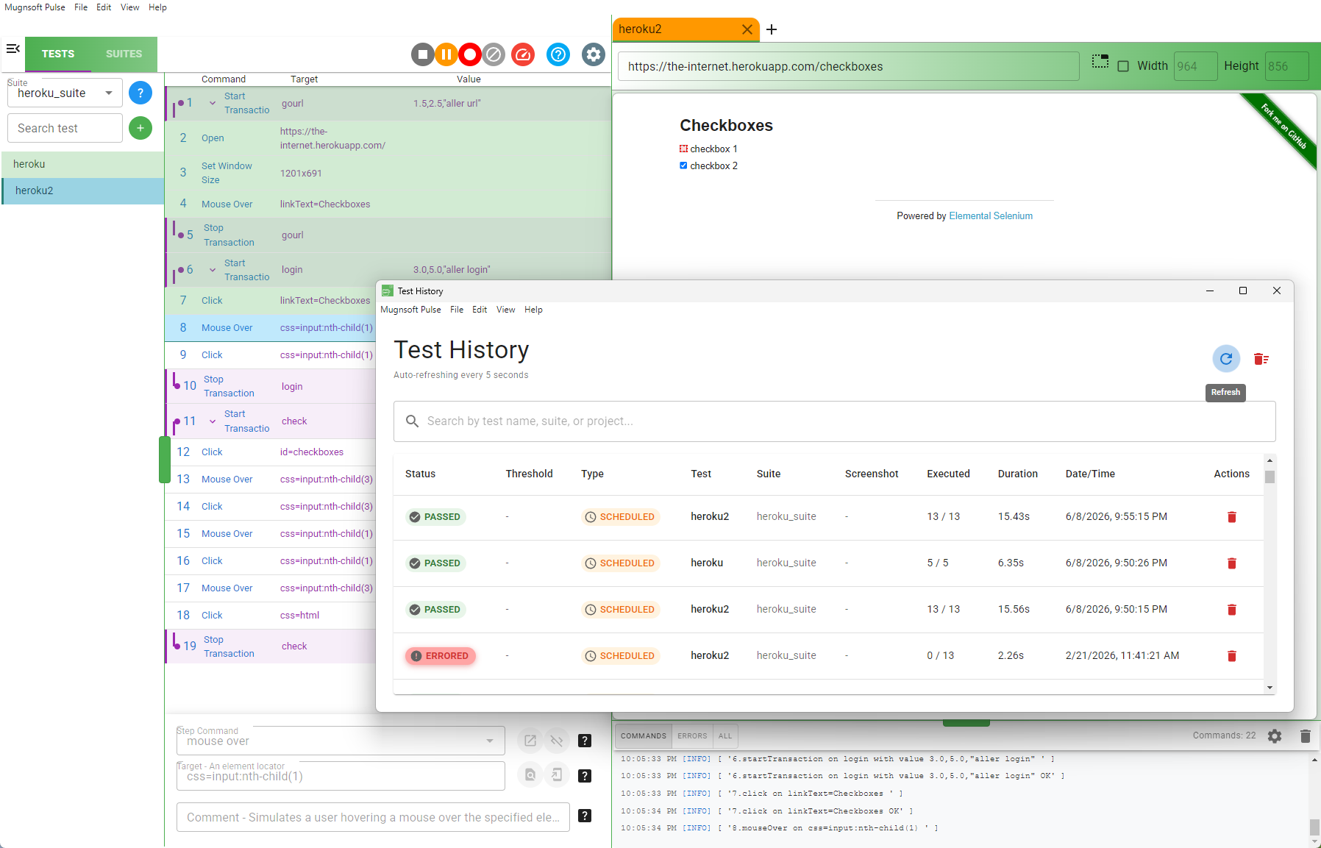Delete the heroku2 9:50:15 PM history row

1231,610
